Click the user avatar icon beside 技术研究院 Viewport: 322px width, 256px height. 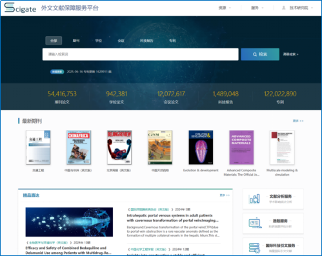pos(284,8)
